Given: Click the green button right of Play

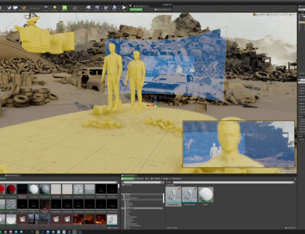Looking at the screenshot, I should click(136, 9).
